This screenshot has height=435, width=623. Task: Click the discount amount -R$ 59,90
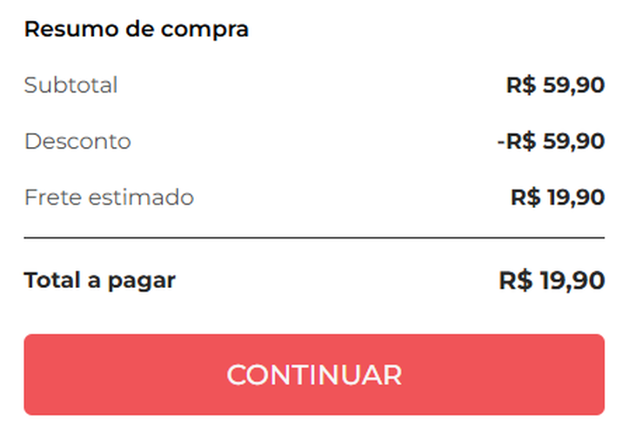click(551, 141)
